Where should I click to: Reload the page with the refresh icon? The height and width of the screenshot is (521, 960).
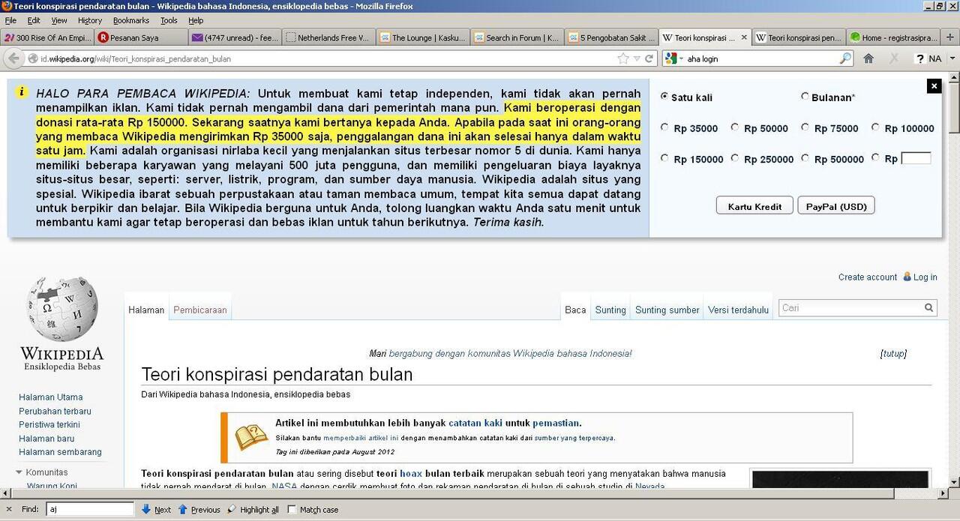coord(649,58)
